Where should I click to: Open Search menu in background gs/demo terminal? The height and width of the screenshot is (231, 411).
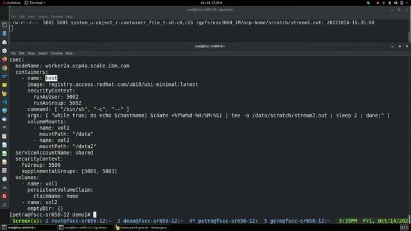(42, 17)
